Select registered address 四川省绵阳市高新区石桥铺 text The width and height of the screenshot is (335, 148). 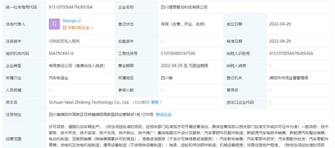pyautogui.click(x=101, y=114)
